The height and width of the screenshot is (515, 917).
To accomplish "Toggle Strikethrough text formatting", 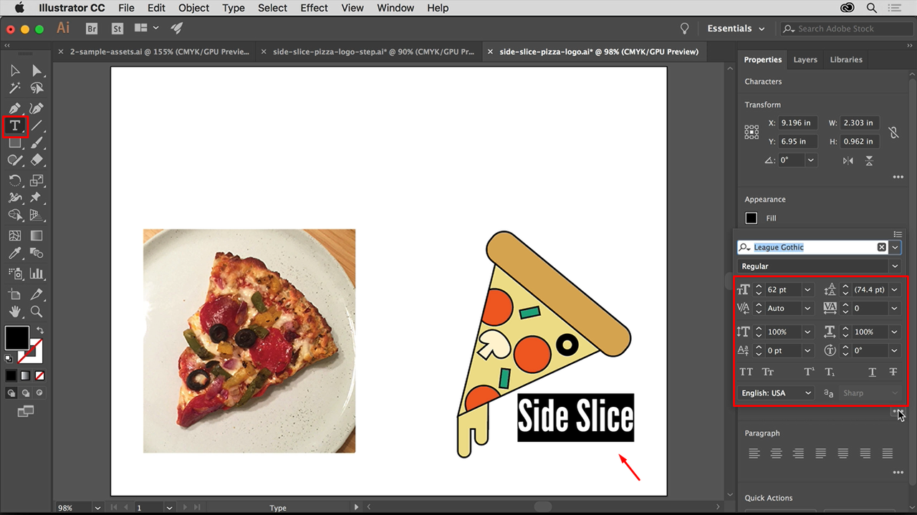I will 893,372.
